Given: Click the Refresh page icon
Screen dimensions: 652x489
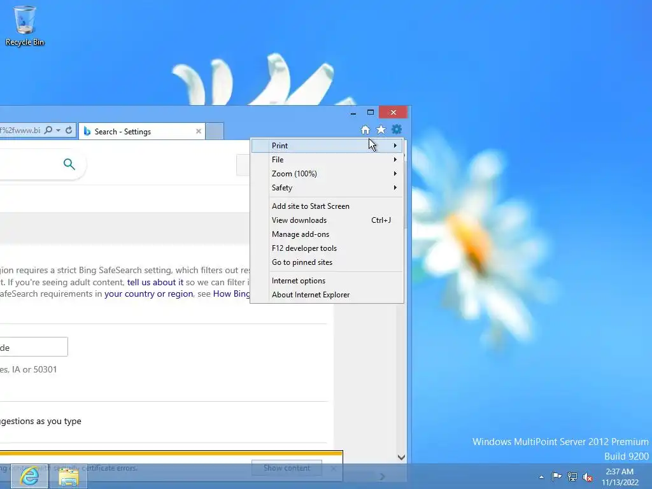Looking at the screenshot, I should tap(69, 130).
